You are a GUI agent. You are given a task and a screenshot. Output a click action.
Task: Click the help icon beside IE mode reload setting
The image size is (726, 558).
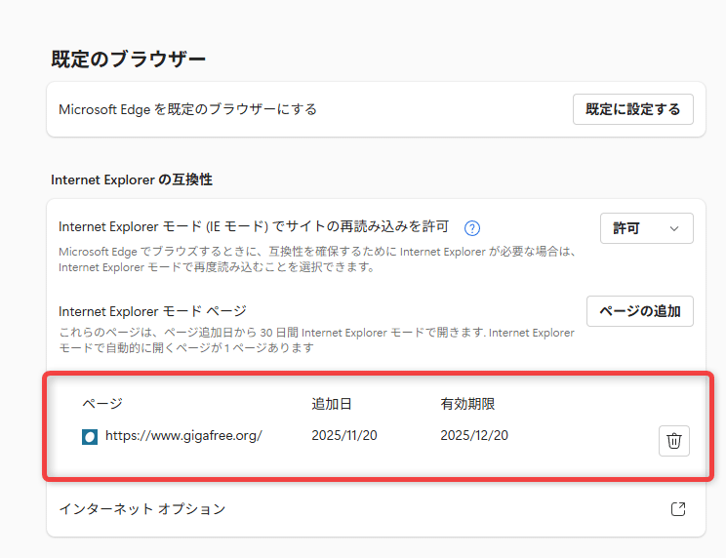point(472,228)
